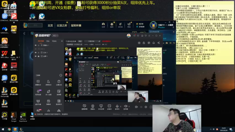Toggle visibility of 摄像头 1 source

(x=36, y=45)
